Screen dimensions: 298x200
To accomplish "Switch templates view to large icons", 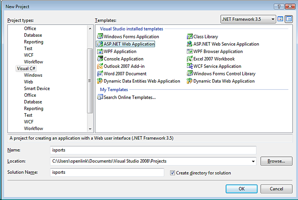I will tap(281, 19).
